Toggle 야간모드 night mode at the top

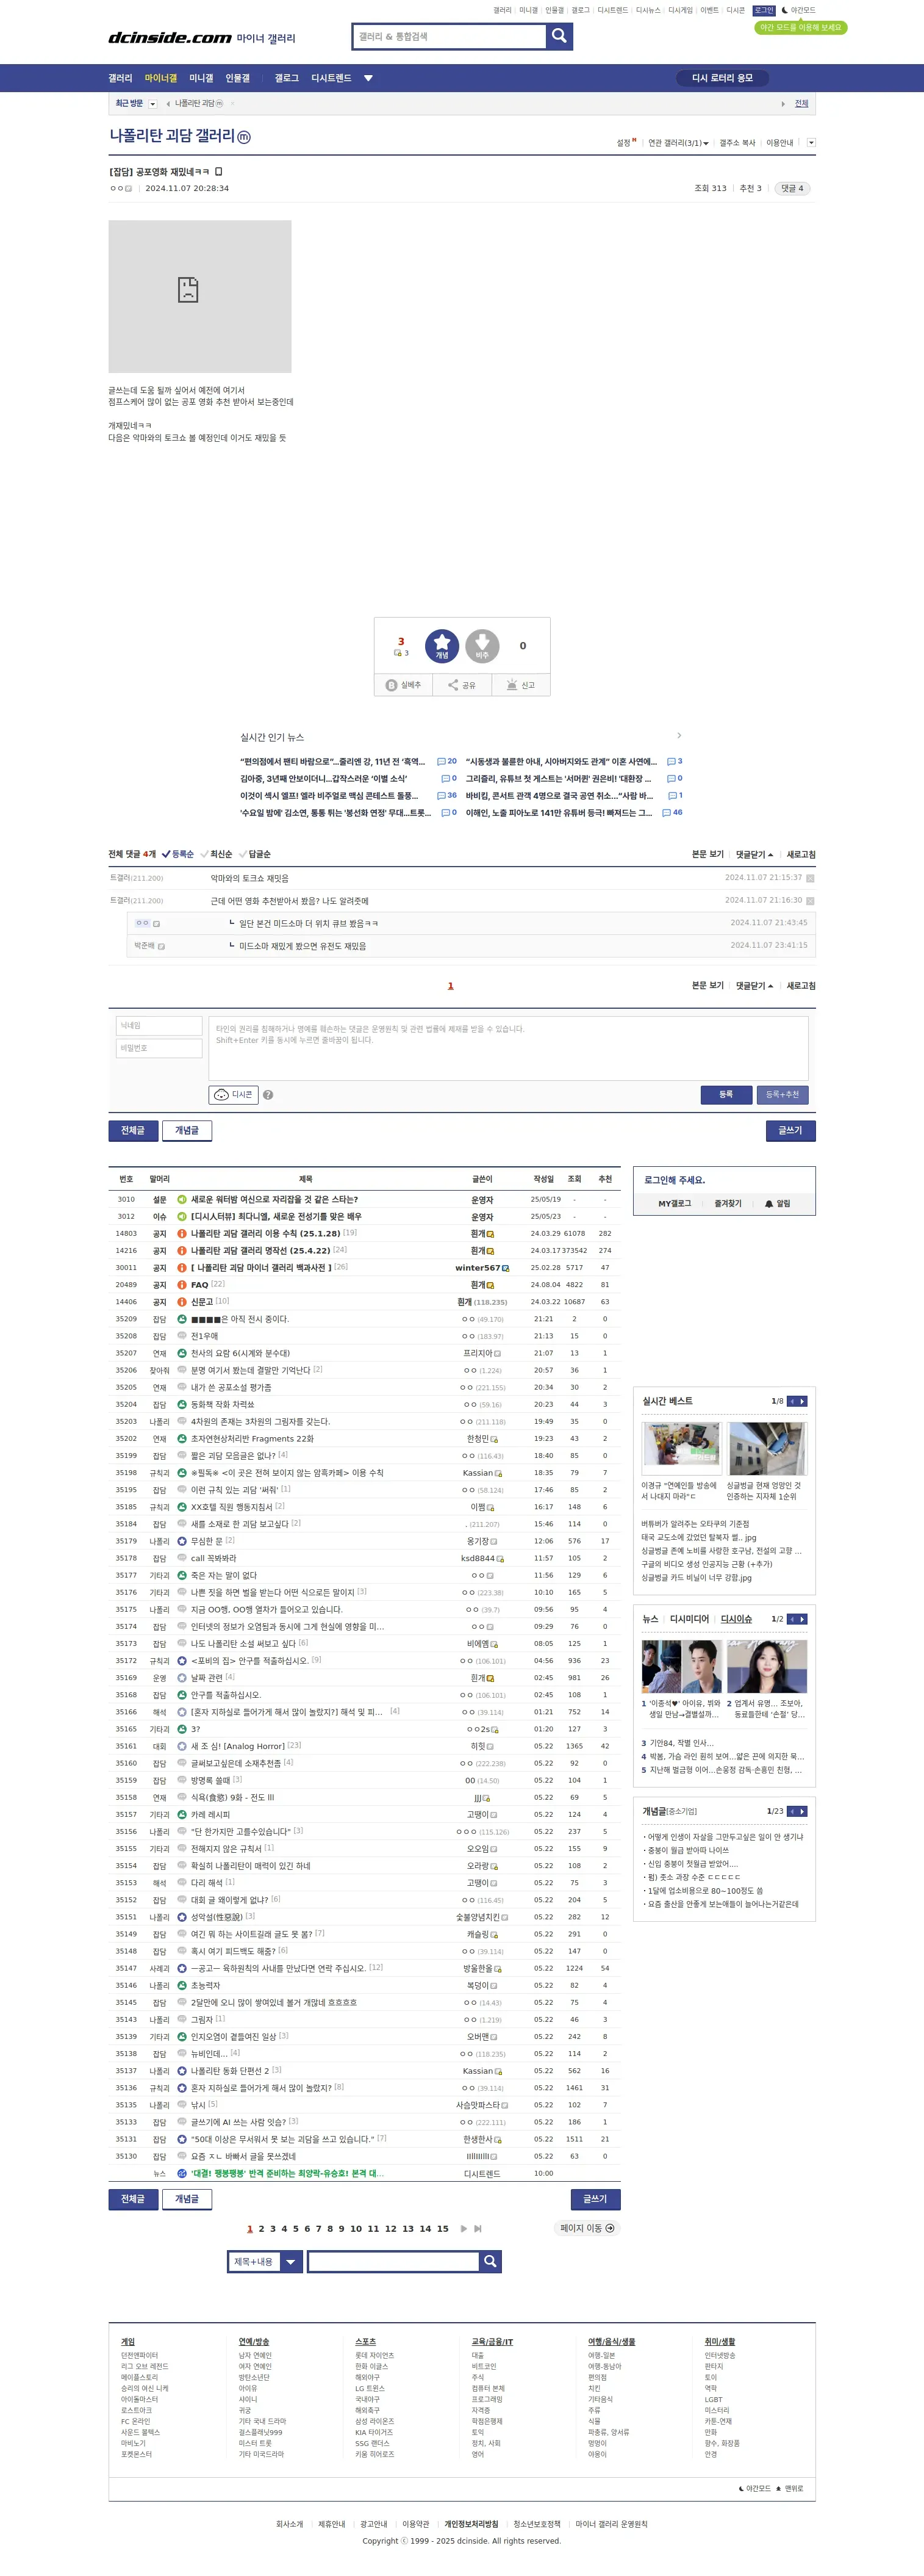coord(798,10)
